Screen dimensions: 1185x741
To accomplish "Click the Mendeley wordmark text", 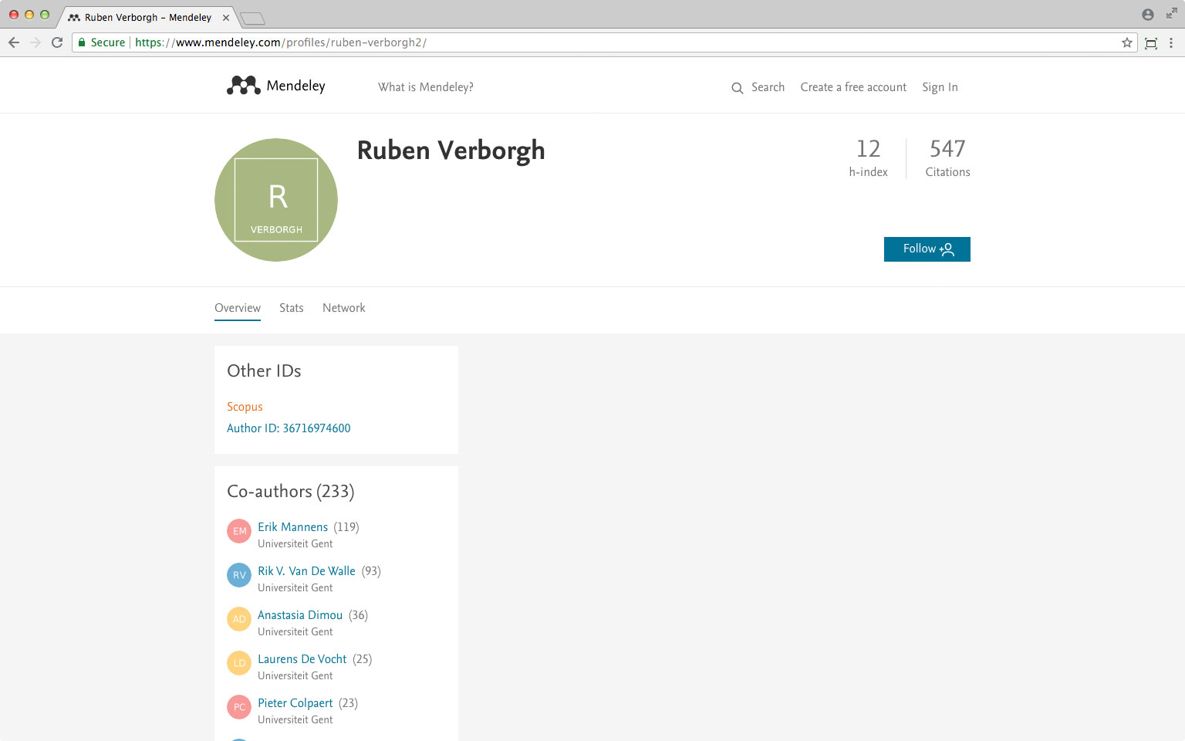I will 295,86.
